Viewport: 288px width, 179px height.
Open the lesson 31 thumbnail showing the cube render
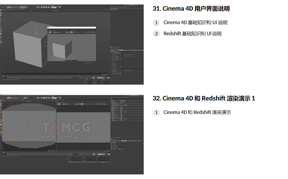72,44
